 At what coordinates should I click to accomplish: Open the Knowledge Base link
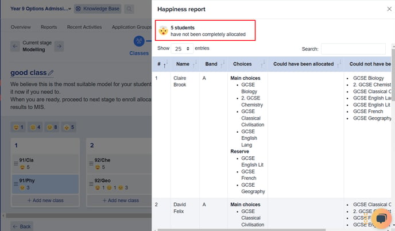tap(98, 9)
